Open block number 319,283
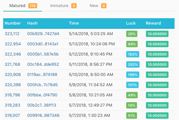Image resolution: width=179 pixels, height=120 pixels. click(x=12, y=105)
